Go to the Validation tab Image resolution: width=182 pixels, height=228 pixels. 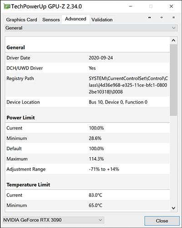tap(102, 20)
